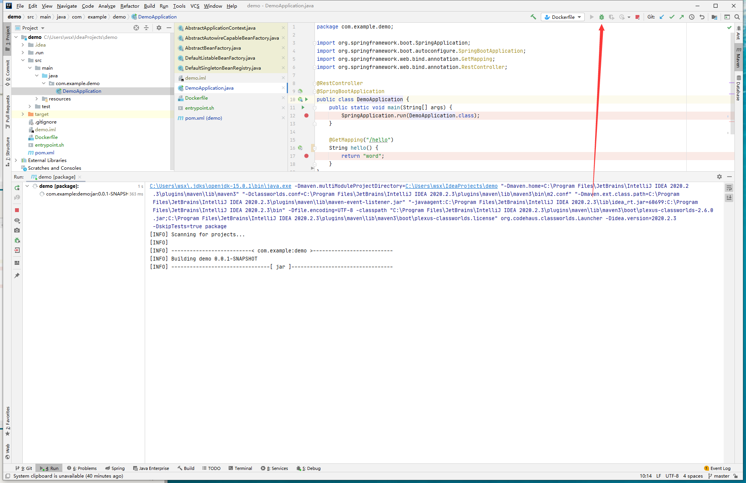
Task: Open the java.exe path link in console
Action: point(220,186)
